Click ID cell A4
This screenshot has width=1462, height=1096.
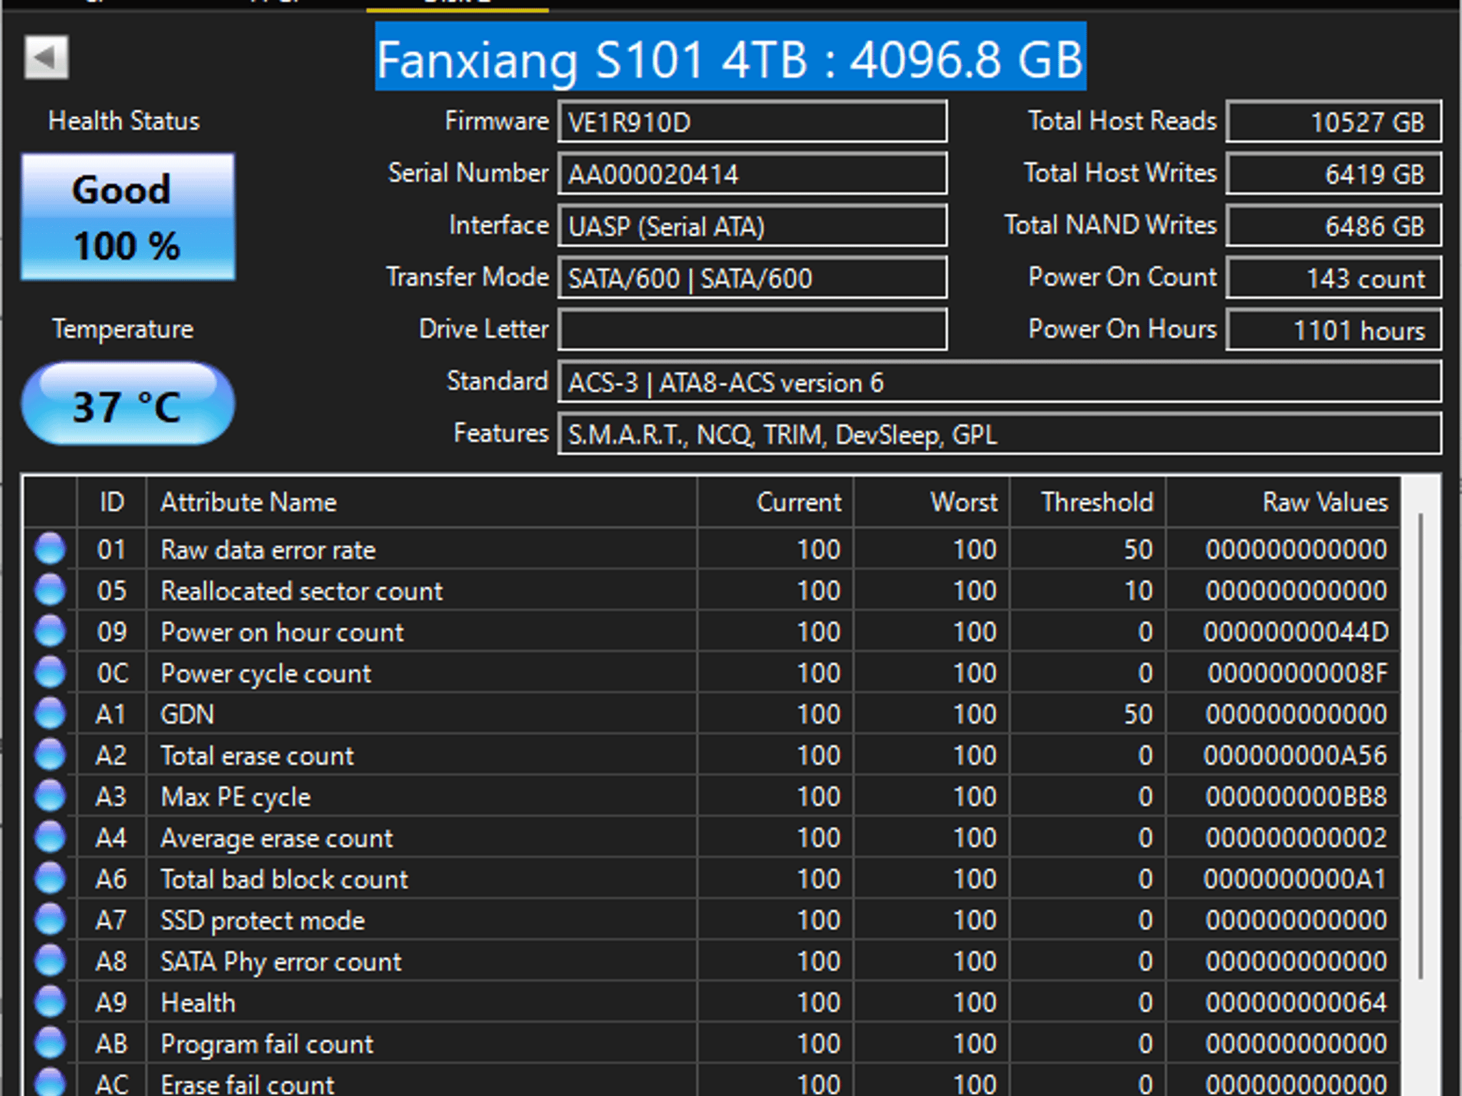tap(111, 838)
